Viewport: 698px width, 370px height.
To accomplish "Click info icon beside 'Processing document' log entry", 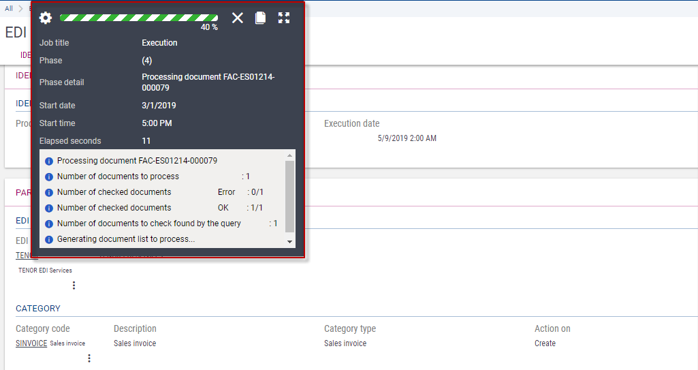I will click(x=48, y=161).
